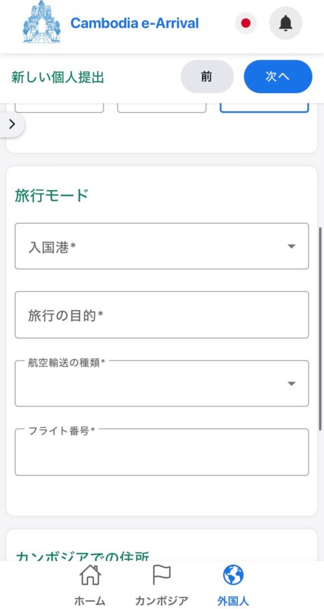Click the page vertical scrollbar

click(320, 329)
